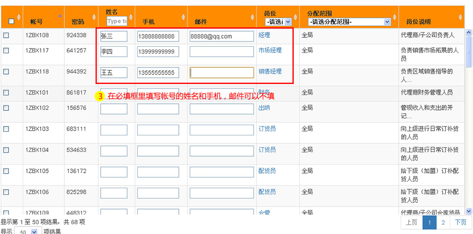473x234 pixels.
Task: Check the row 1ZBX101 checkbox
Action: tap(6, 92)
